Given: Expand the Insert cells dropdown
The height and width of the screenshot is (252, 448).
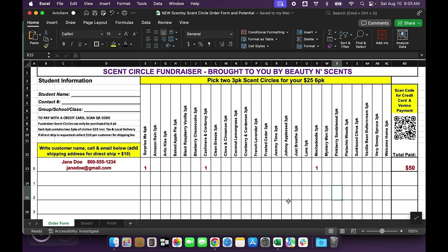Looking at the screenshot, I should [x=307, y=32].
